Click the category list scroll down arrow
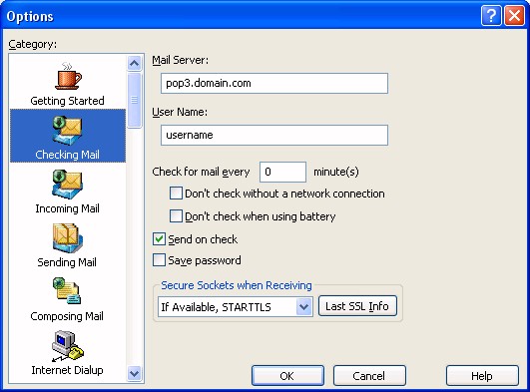This screenshot has width=530, height=392. (x=135, y=374)
